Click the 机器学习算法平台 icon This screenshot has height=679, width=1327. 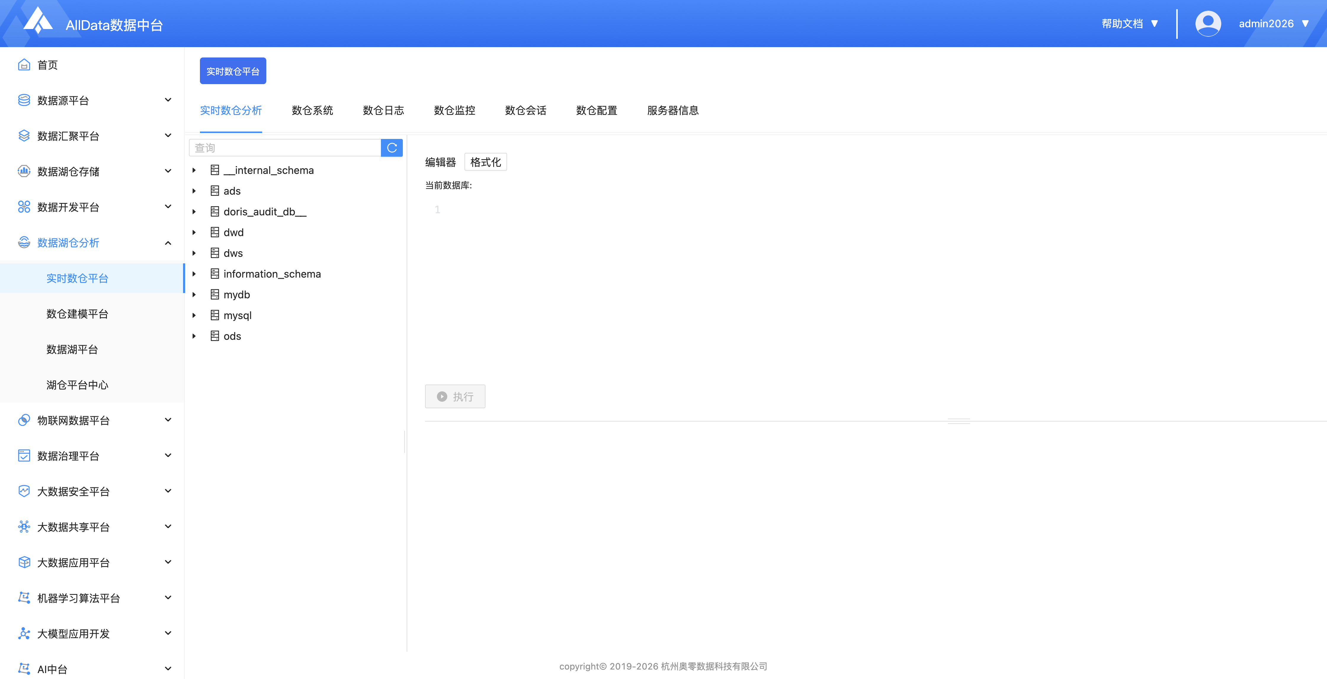[24, 598]
